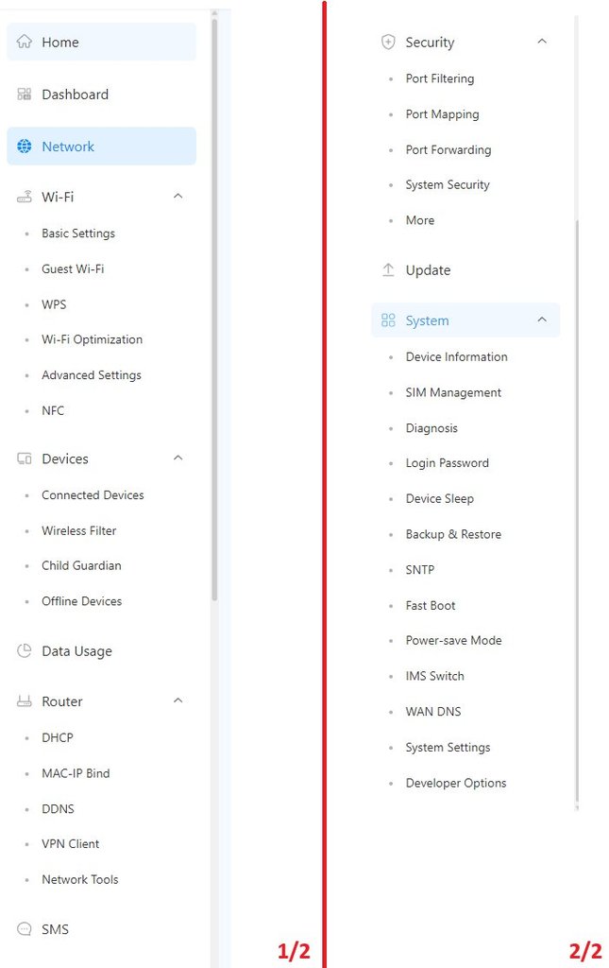The image size is (609, 968).
Task: Collapse the Devices section chevron
Action: 178,458
